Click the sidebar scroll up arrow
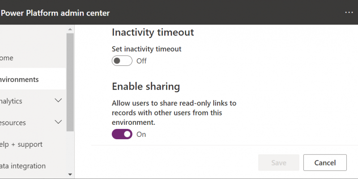358x179 pixels. click(70, 30)
